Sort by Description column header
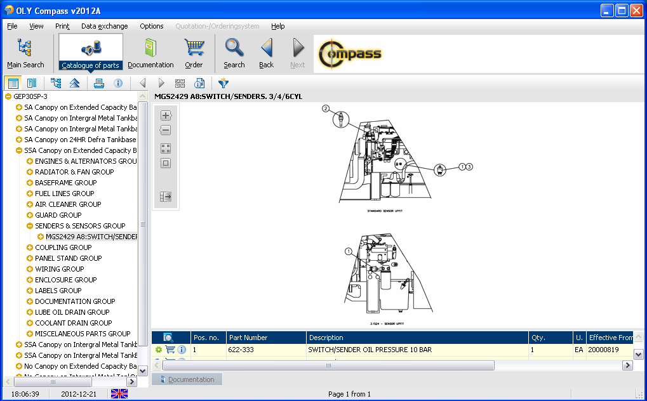 (417, 338)
